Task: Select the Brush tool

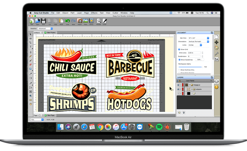Action: point(31,60)
